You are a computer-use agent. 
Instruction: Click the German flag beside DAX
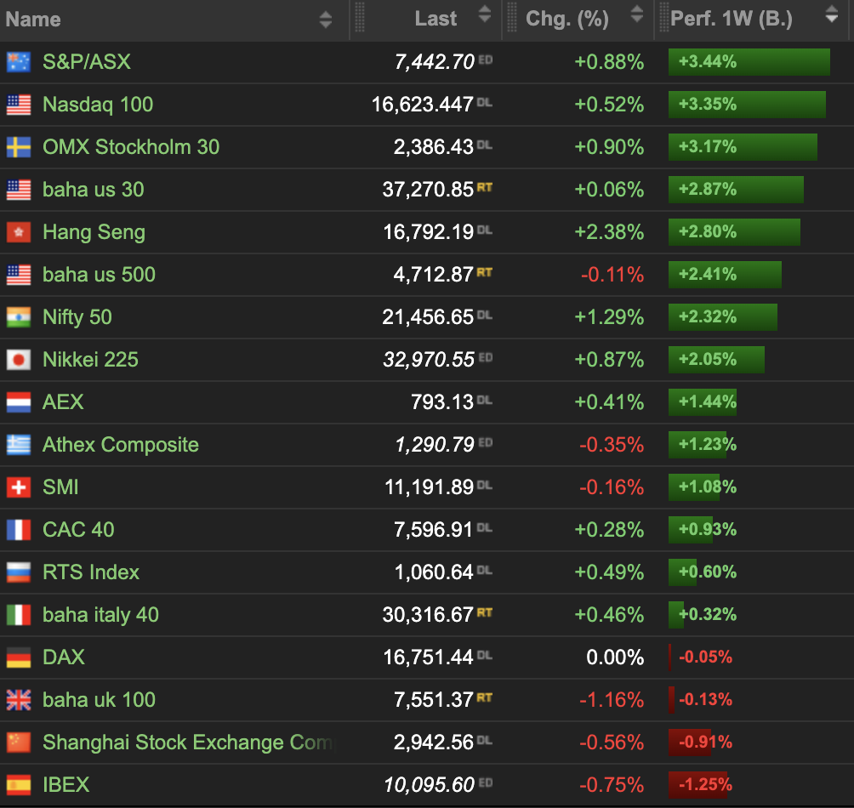click(x=19, y=657)
